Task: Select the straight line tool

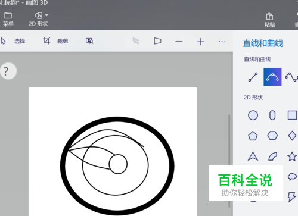Action: (253, 77)
